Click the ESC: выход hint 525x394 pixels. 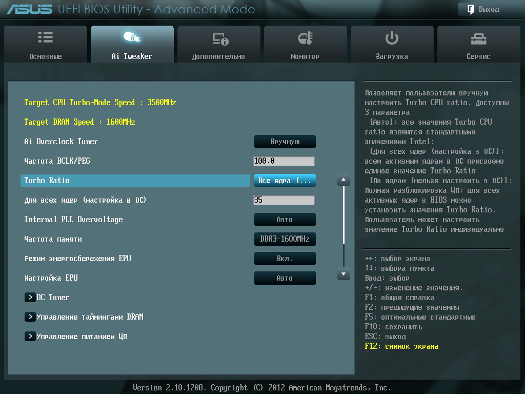[x=386, y=337]
